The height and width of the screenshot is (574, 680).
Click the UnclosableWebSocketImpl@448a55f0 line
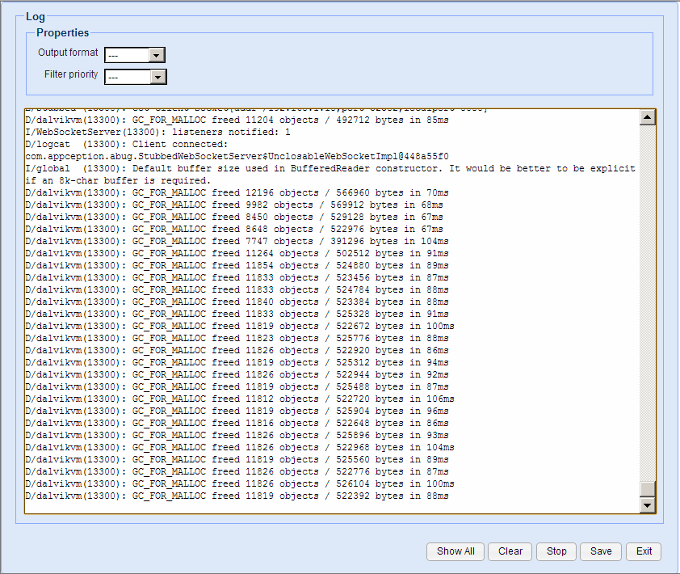pos(237,156)
